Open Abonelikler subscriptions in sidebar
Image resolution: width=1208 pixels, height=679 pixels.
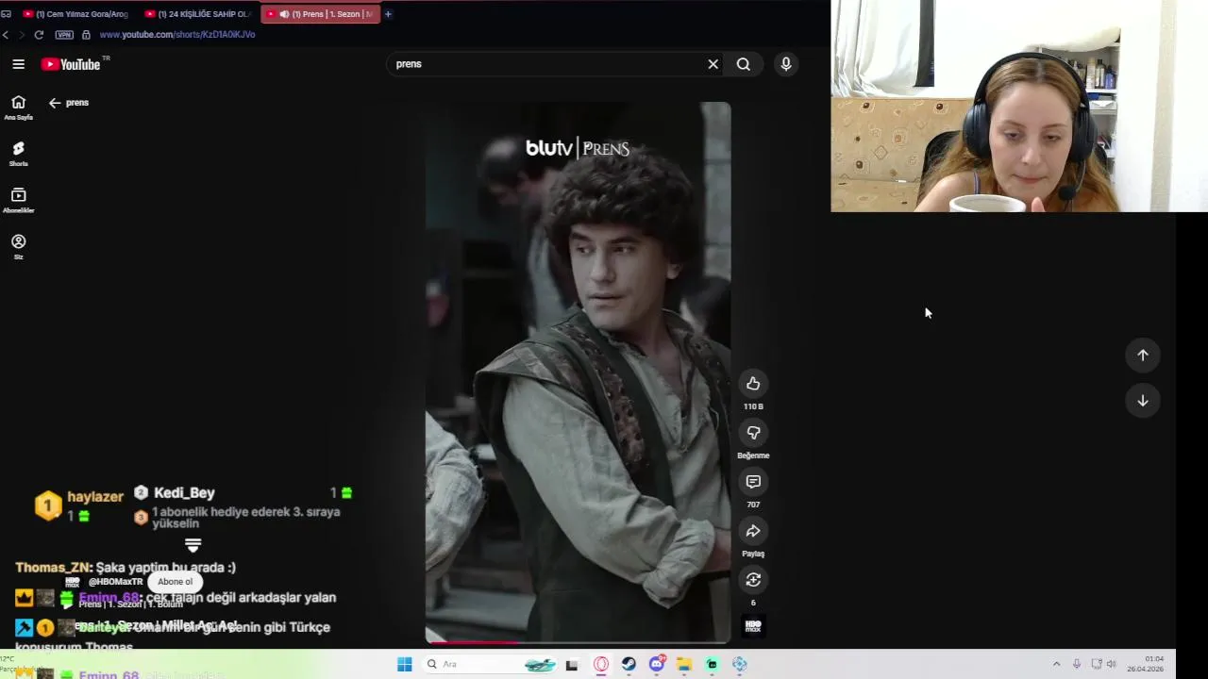pos(18,200)
